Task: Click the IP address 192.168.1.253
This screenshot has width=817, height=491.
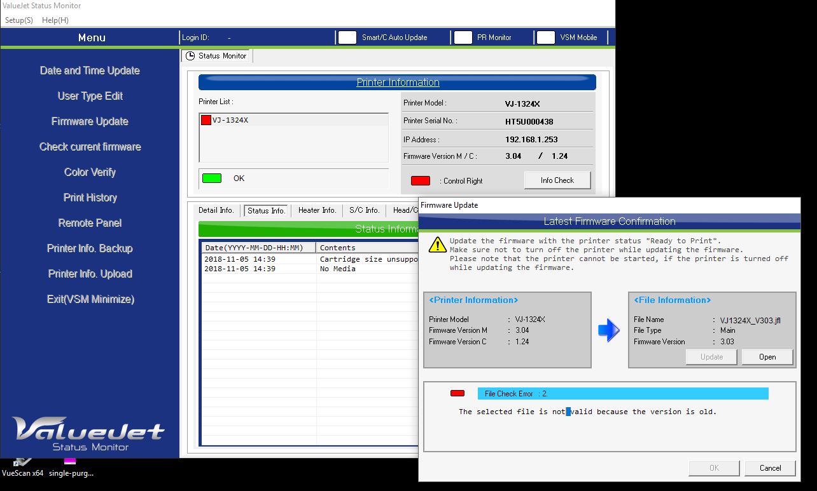Action: pyautogui.click(x=531, y=140)
